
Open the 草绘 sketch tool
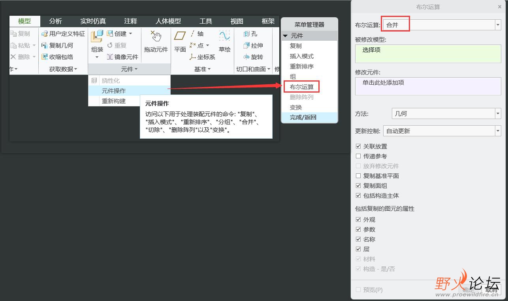[x=224, y=42]
